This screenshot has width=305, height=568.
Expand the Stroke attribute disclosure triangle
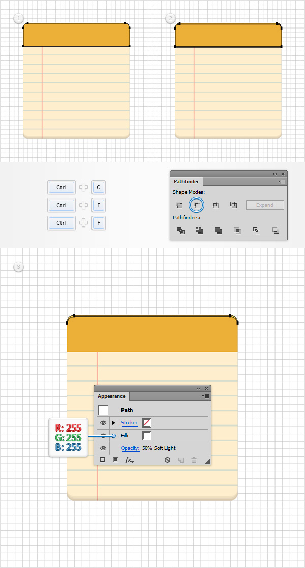click(114, 423)
